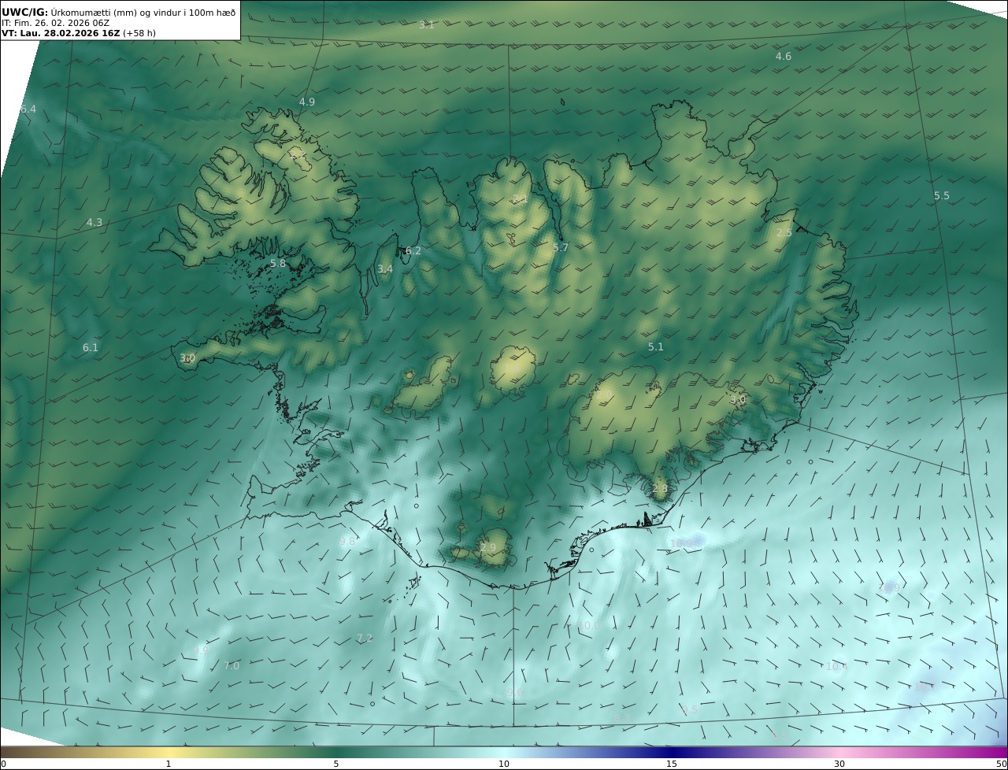The height and width of the screenshot is (770, 1008).
Task: Click the 2.8 value label on the southeast glacier
Action: tap(659, 489)
